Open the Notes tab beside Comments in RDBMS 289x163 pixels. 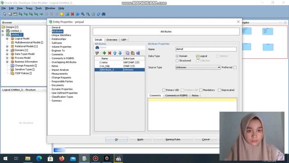195,96
